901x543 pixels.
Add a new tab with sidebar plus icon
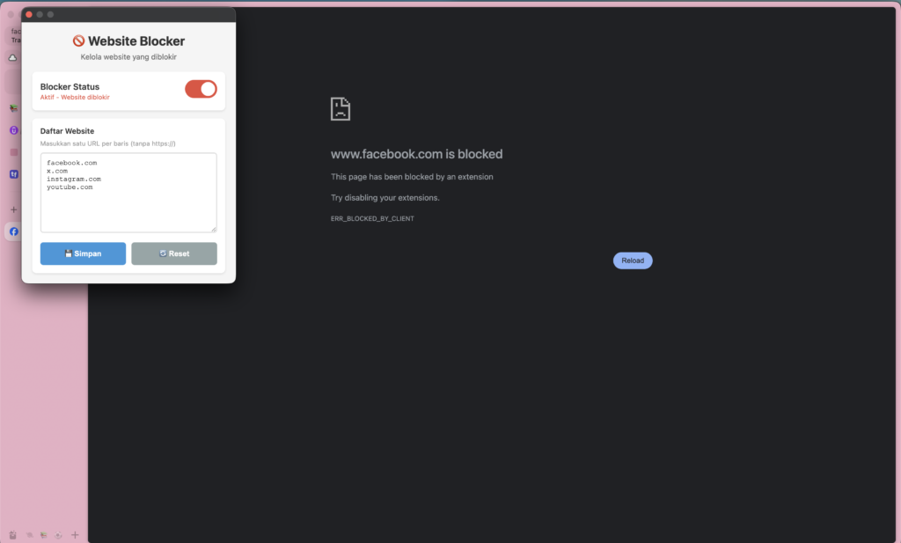coord(13,209)
